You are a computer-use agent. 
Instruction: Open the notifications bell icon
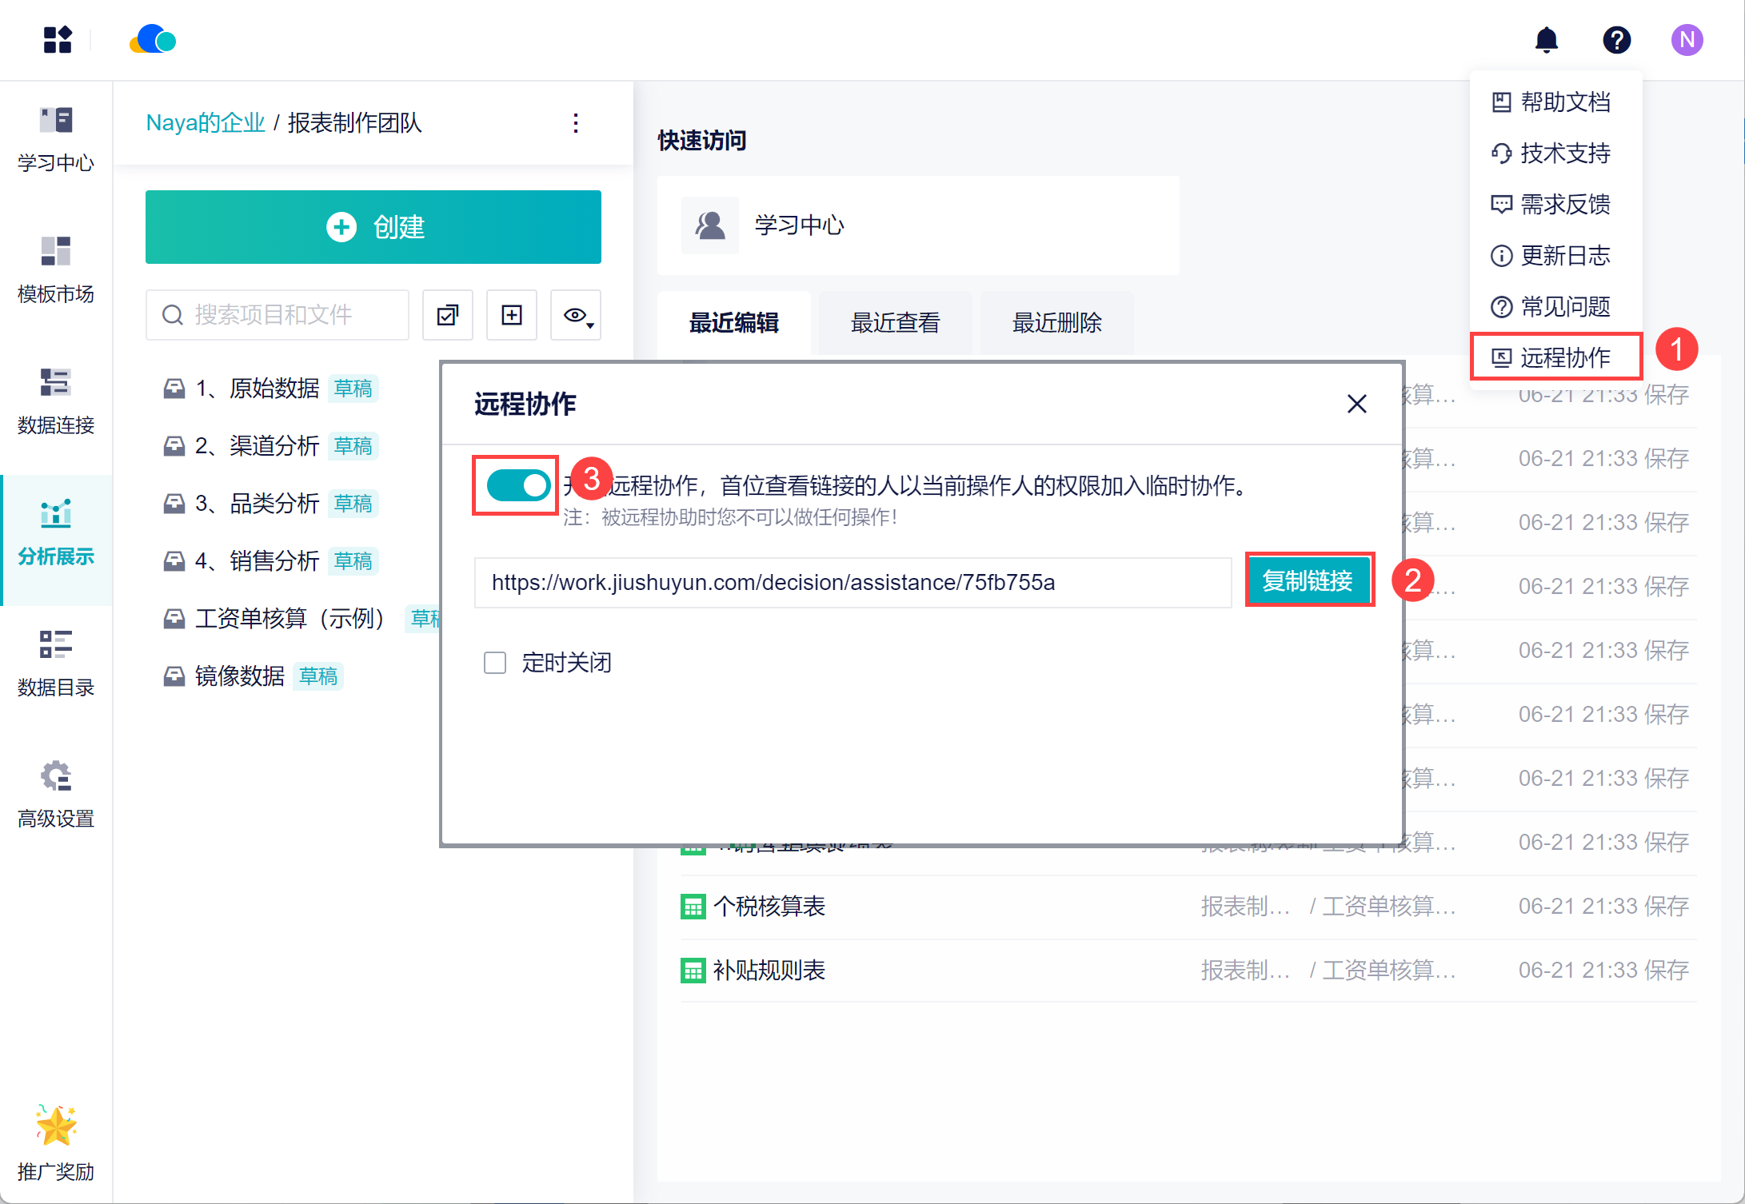tap(1546, 40)
